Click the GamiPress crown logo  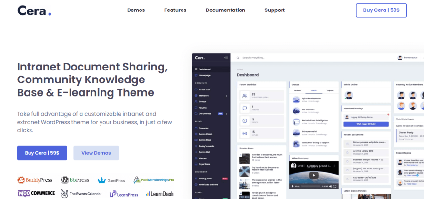[x=111, y=180]
